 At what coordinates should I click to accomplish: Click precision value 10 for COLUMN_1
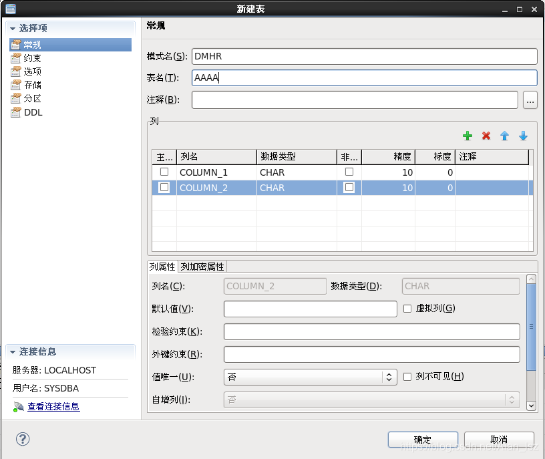click(388, 172)
